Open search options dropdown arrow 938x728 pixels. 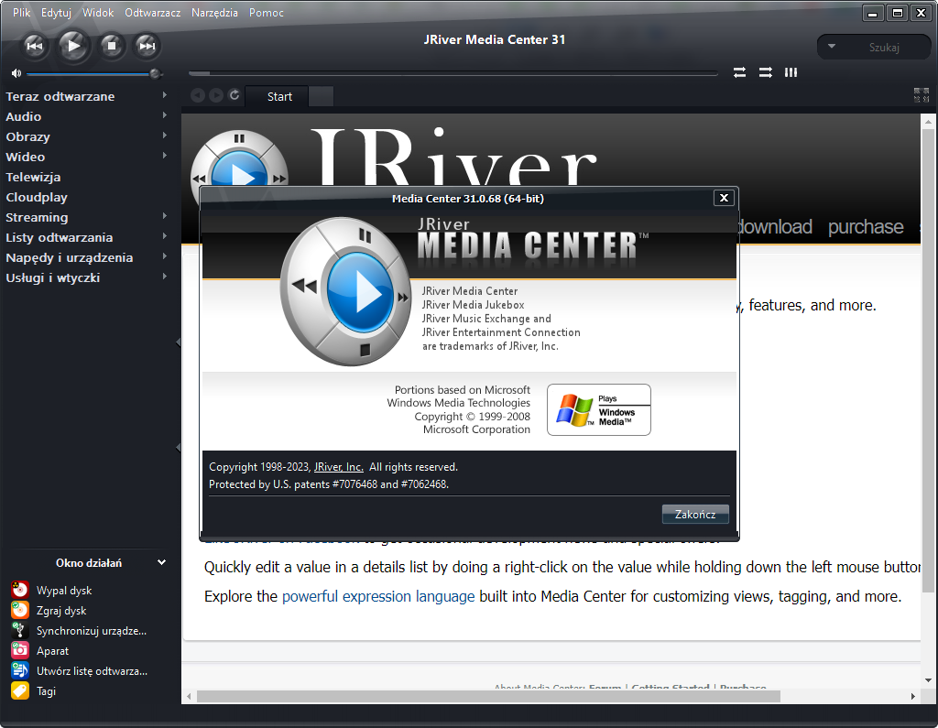click(832, 46)
